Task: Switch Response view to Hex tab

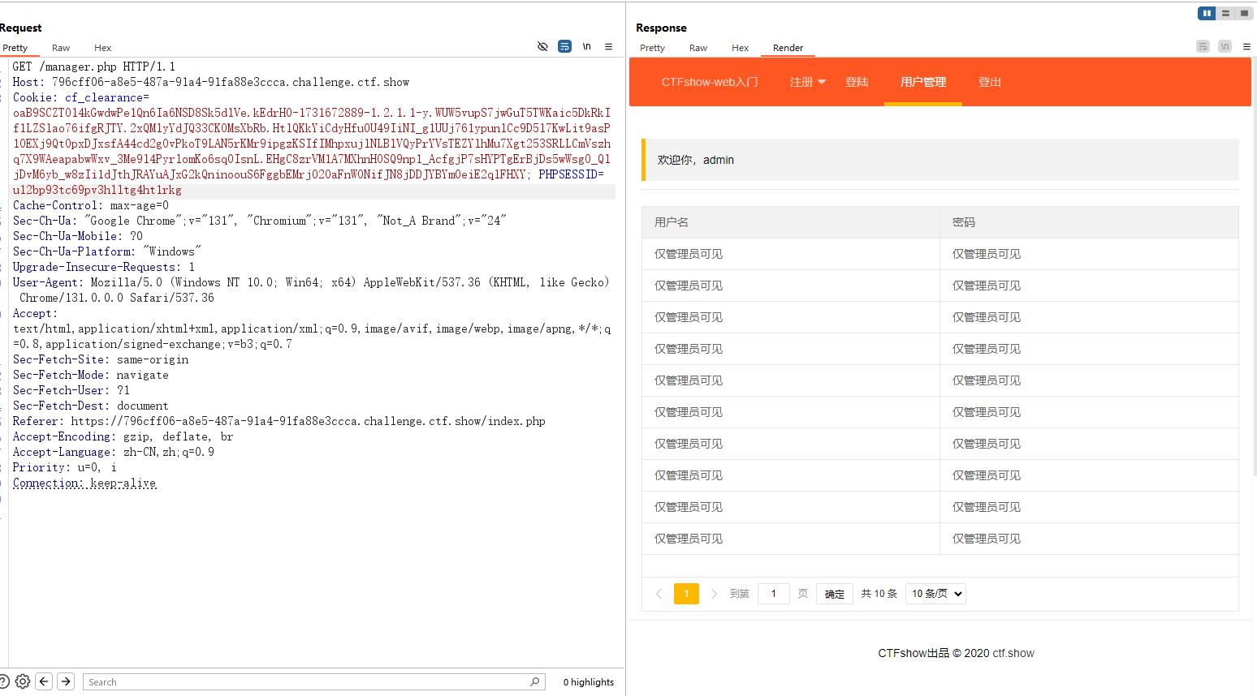Action: (740, 48)
